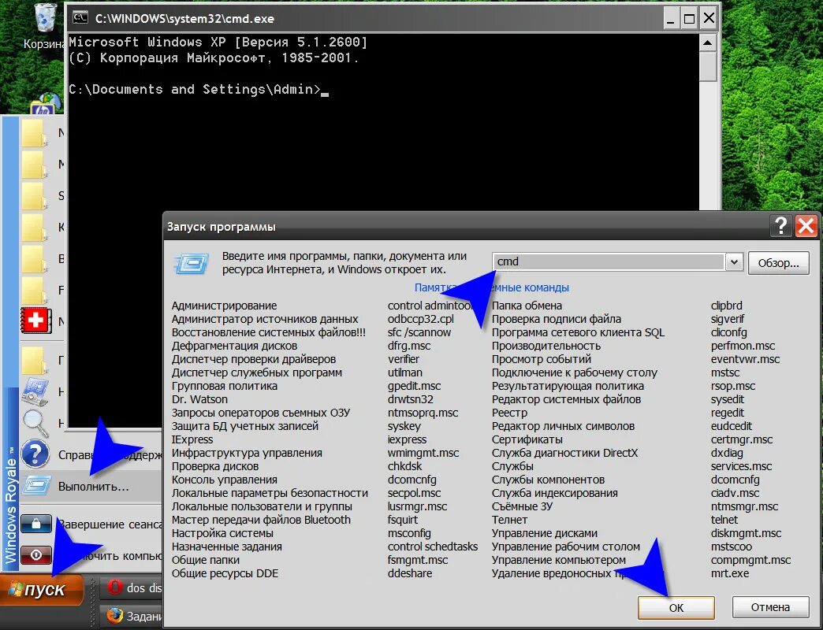This screenshot has height=630, width=823.
Task: Click the Opera icon on taskbar button 'dos dis'
Action: click(115, 587)
